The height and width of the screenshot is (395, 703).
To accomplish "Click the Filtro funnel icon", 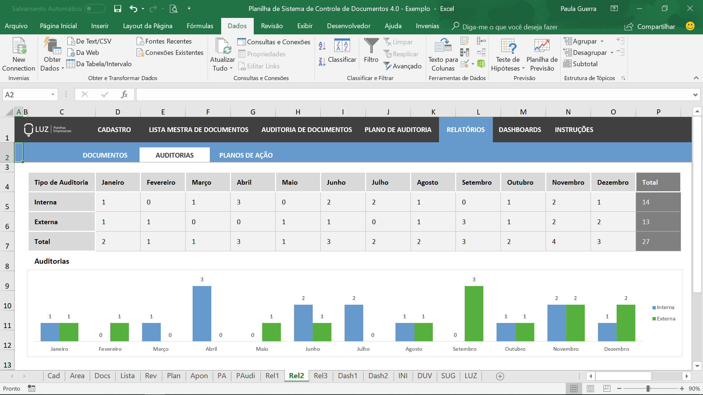I will [x=371, y=46].
